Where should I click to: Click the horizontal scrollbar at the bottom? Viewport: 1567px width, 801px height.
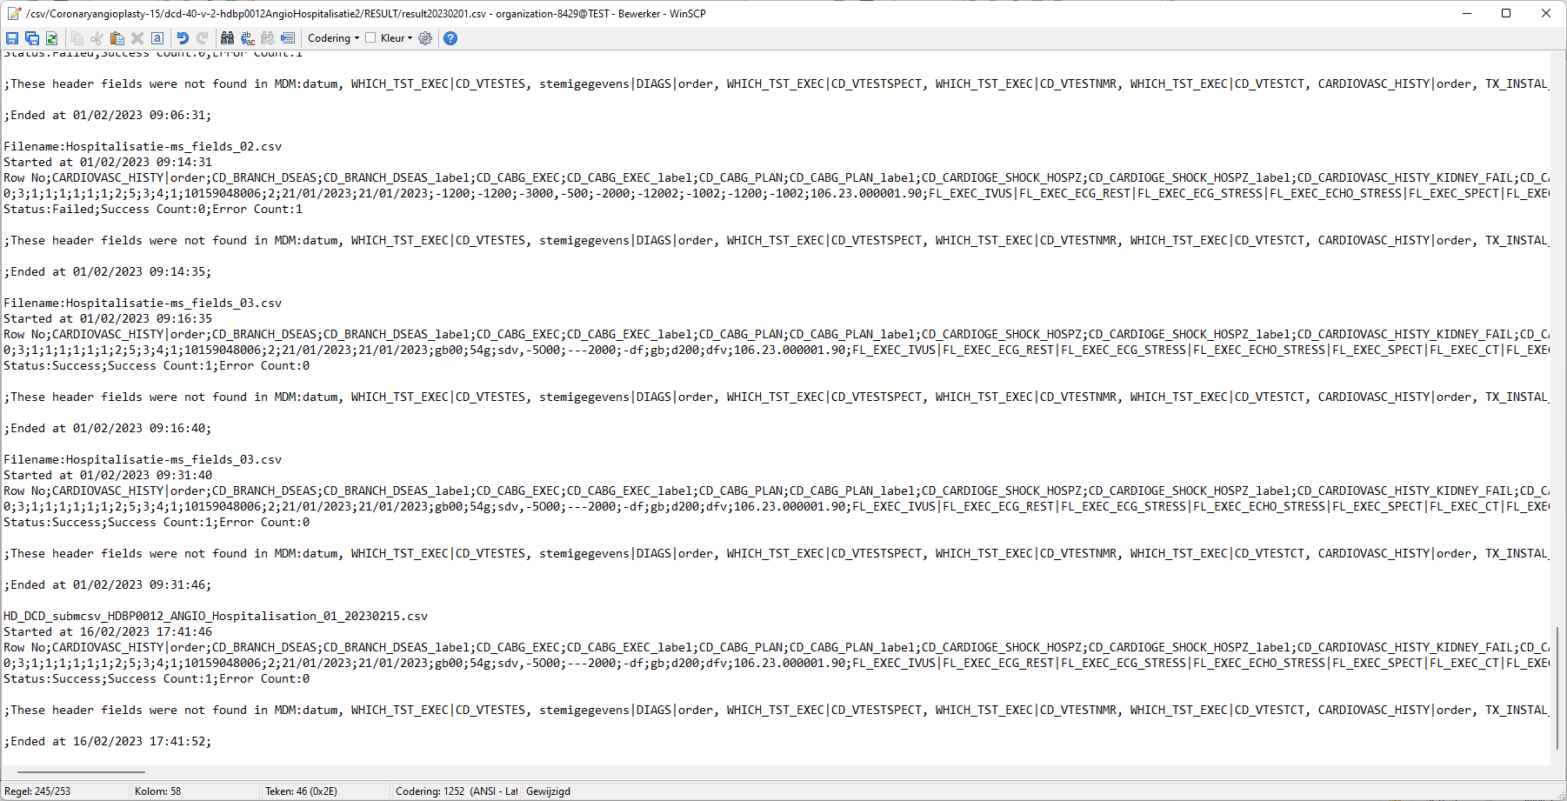(x=81, y=771)
